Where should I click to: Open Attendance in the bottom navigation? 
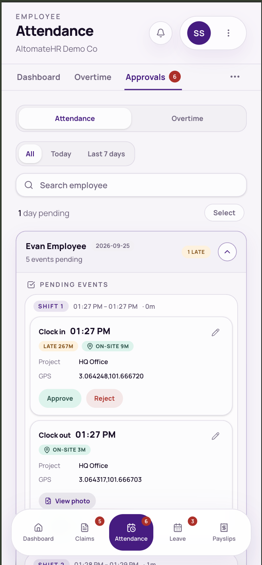pos(131,532)
